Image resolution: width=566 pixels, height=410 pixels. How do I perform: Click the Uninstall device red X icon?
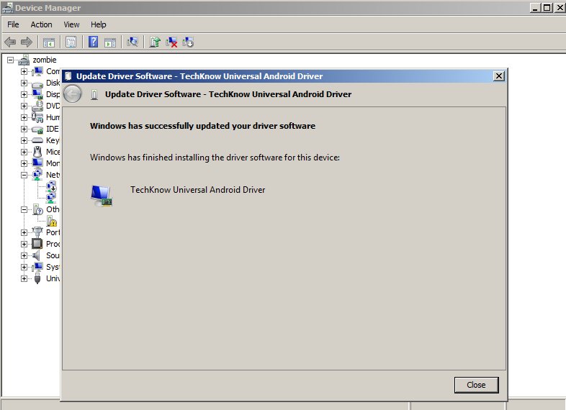click(171, 42)
